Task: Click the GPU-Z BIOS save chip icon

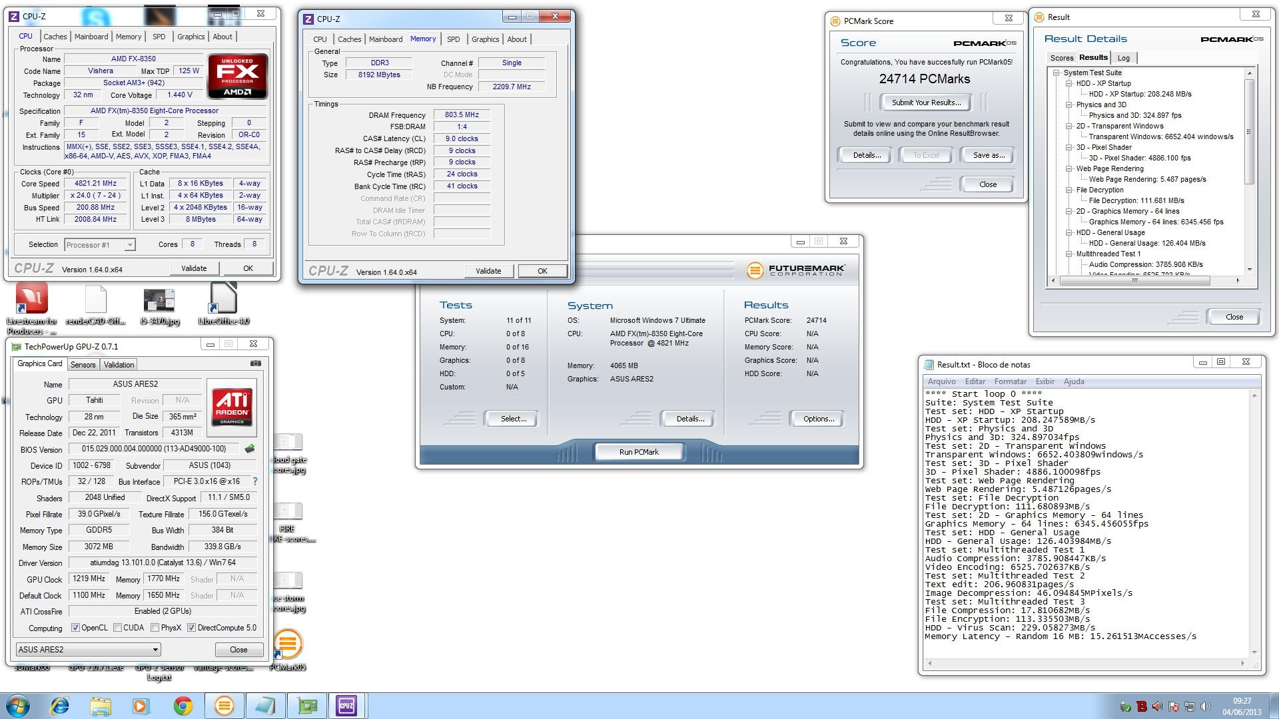Action: pos(250,449)
